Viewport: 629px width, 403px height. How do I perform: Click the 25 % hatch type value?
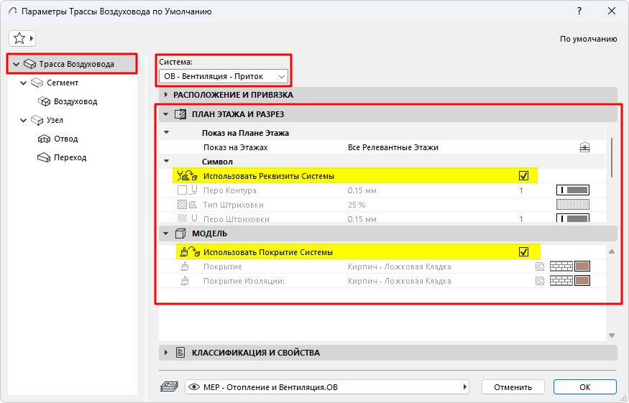tap(357, 205)
